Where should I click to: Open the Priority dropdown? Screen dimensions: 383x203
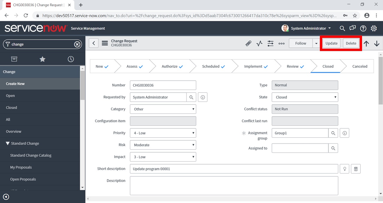click(163, 133)
